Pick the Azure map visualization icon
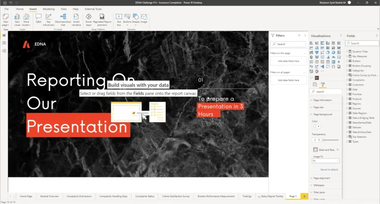 point(328,57)
